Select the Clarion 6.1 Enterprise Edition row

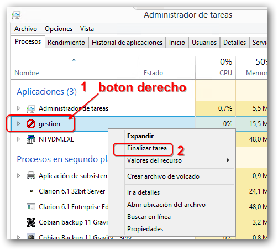point(74,207)
